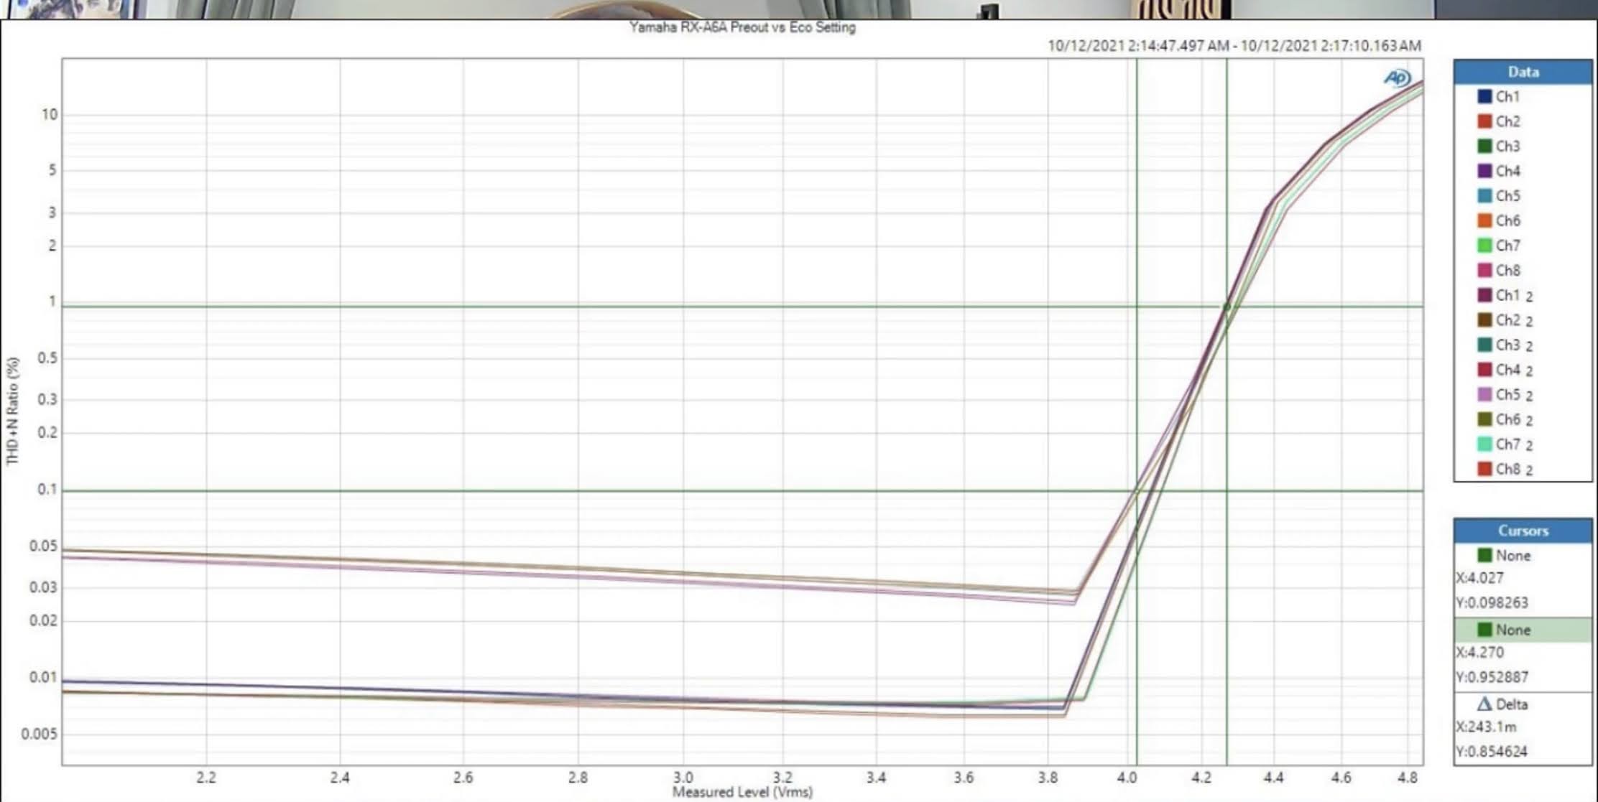Select the Ch6 2 trace entry
This screenshot has height=802, width=1598.
[x=1513, y=419]
